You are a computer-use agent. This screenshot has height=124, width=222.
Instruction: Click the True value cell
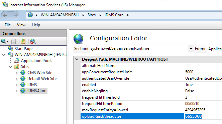[203, 85]
